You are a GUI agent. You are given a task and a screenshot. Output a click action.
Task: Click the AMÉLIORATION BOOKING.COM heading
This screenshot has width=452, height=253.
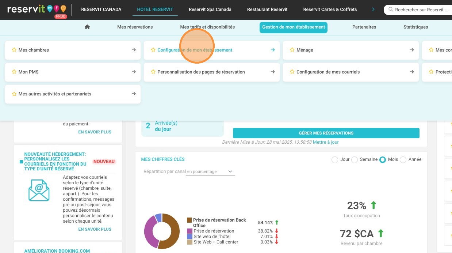[57, 251]
